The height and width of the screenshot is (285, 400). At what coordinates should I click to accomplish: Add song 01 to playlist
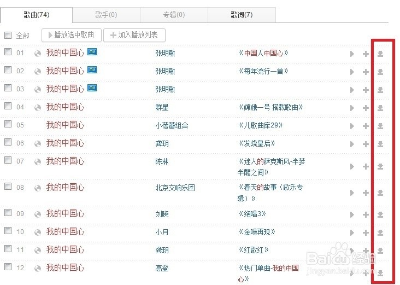(366, 54)
